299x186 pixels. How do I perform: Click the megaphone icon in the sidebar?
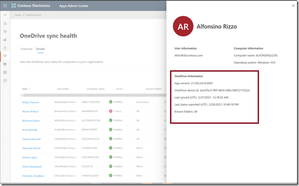pyautogui.click(x=5, y=40)
